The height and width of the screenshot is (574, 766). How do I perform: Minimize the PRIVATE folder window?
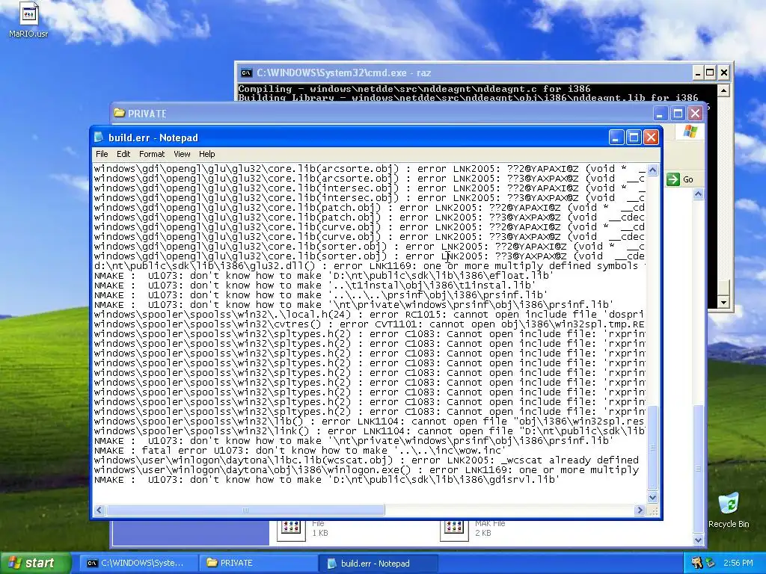[x=660, y=114]
